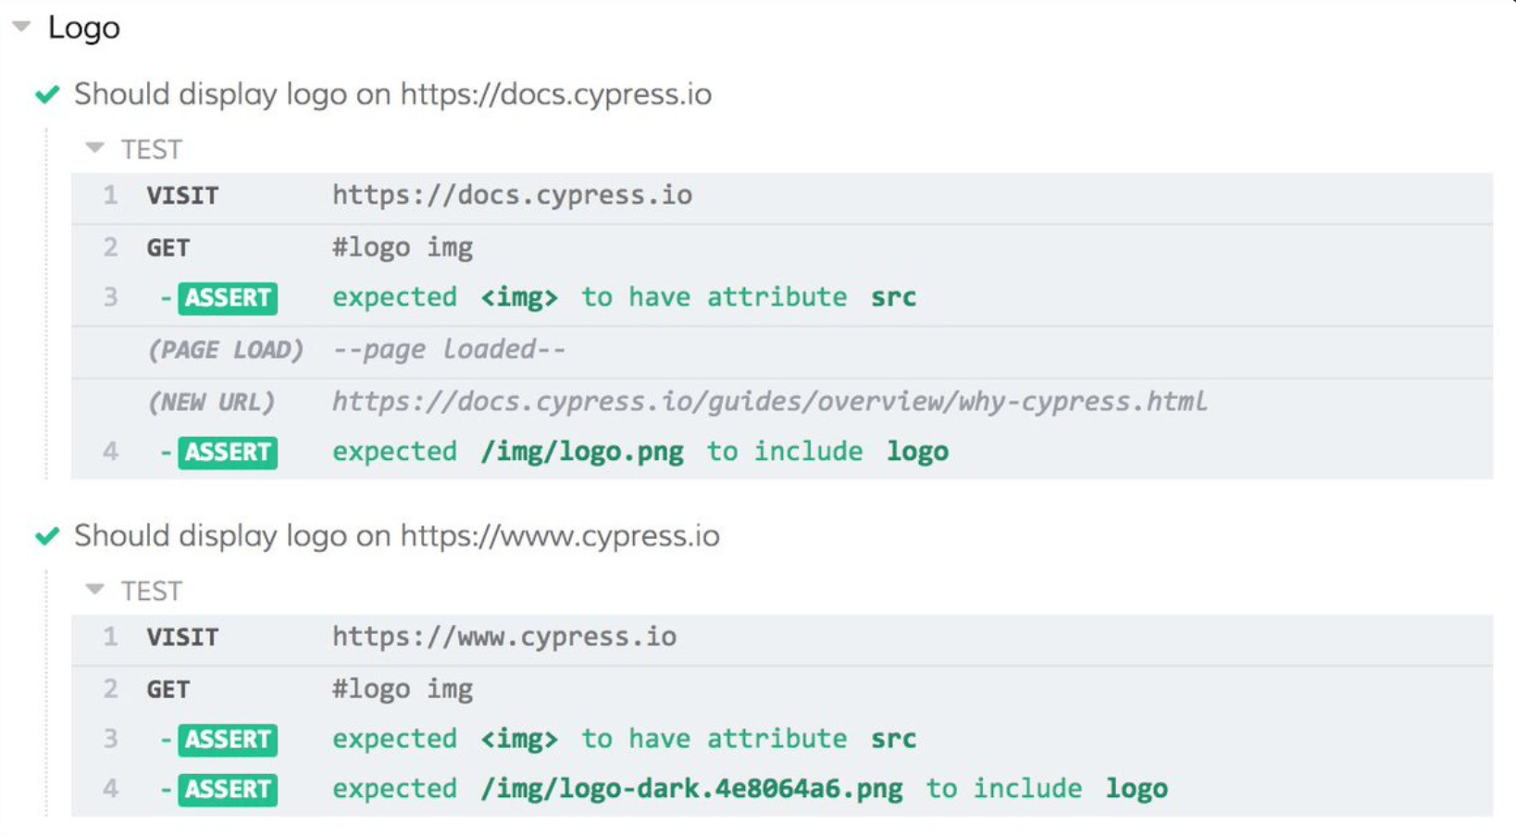The width and height of the screenshot is (1516, 837).
Task: Click ASSERT badge for src attribute in docs test
Action: click(x=228, y=298)
